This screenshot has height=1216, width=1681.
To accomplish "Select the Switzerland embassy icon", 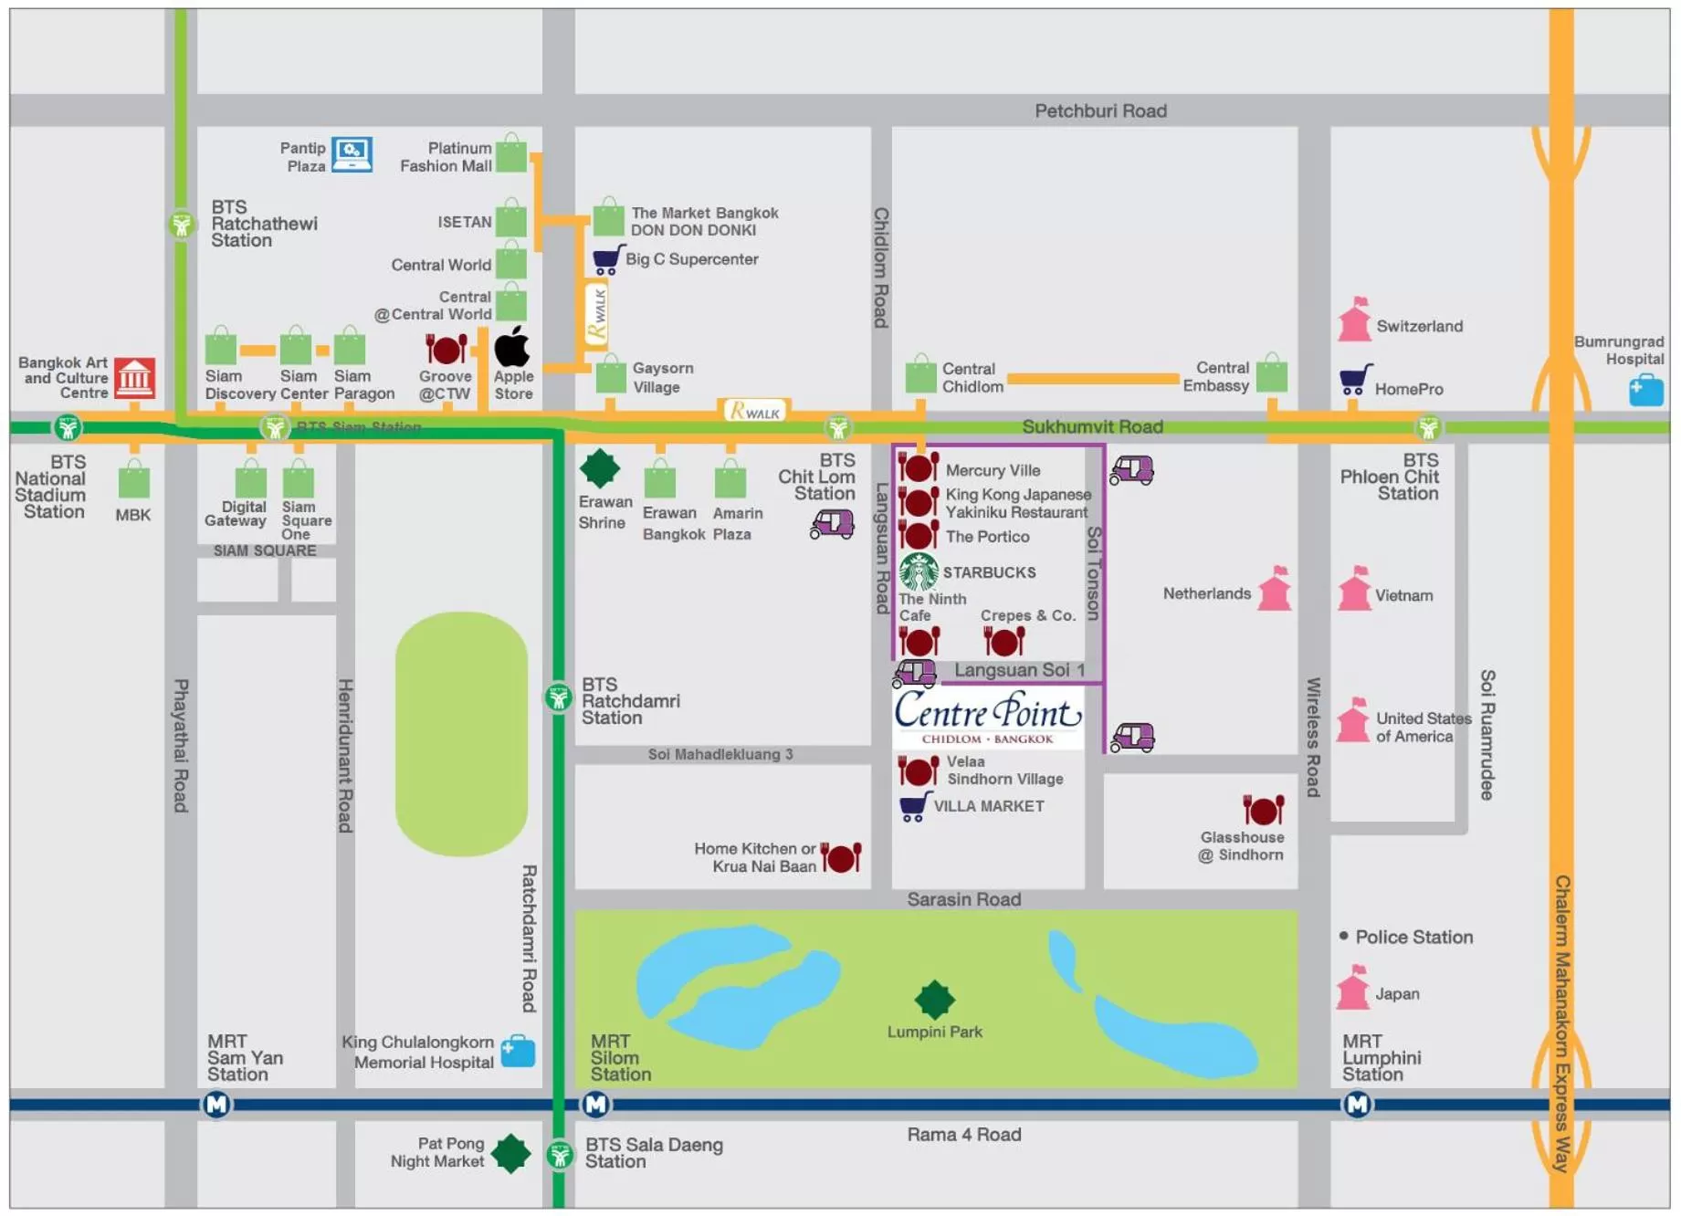I will [1354, 320].
